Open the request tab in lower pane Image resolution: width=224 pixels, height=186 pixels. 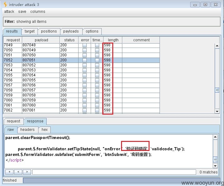(13, 121)
